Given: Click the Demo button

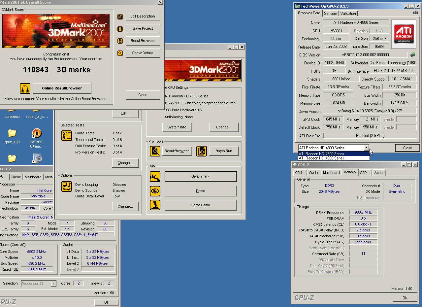Looking at the screenshot, I should click(201, 191).
